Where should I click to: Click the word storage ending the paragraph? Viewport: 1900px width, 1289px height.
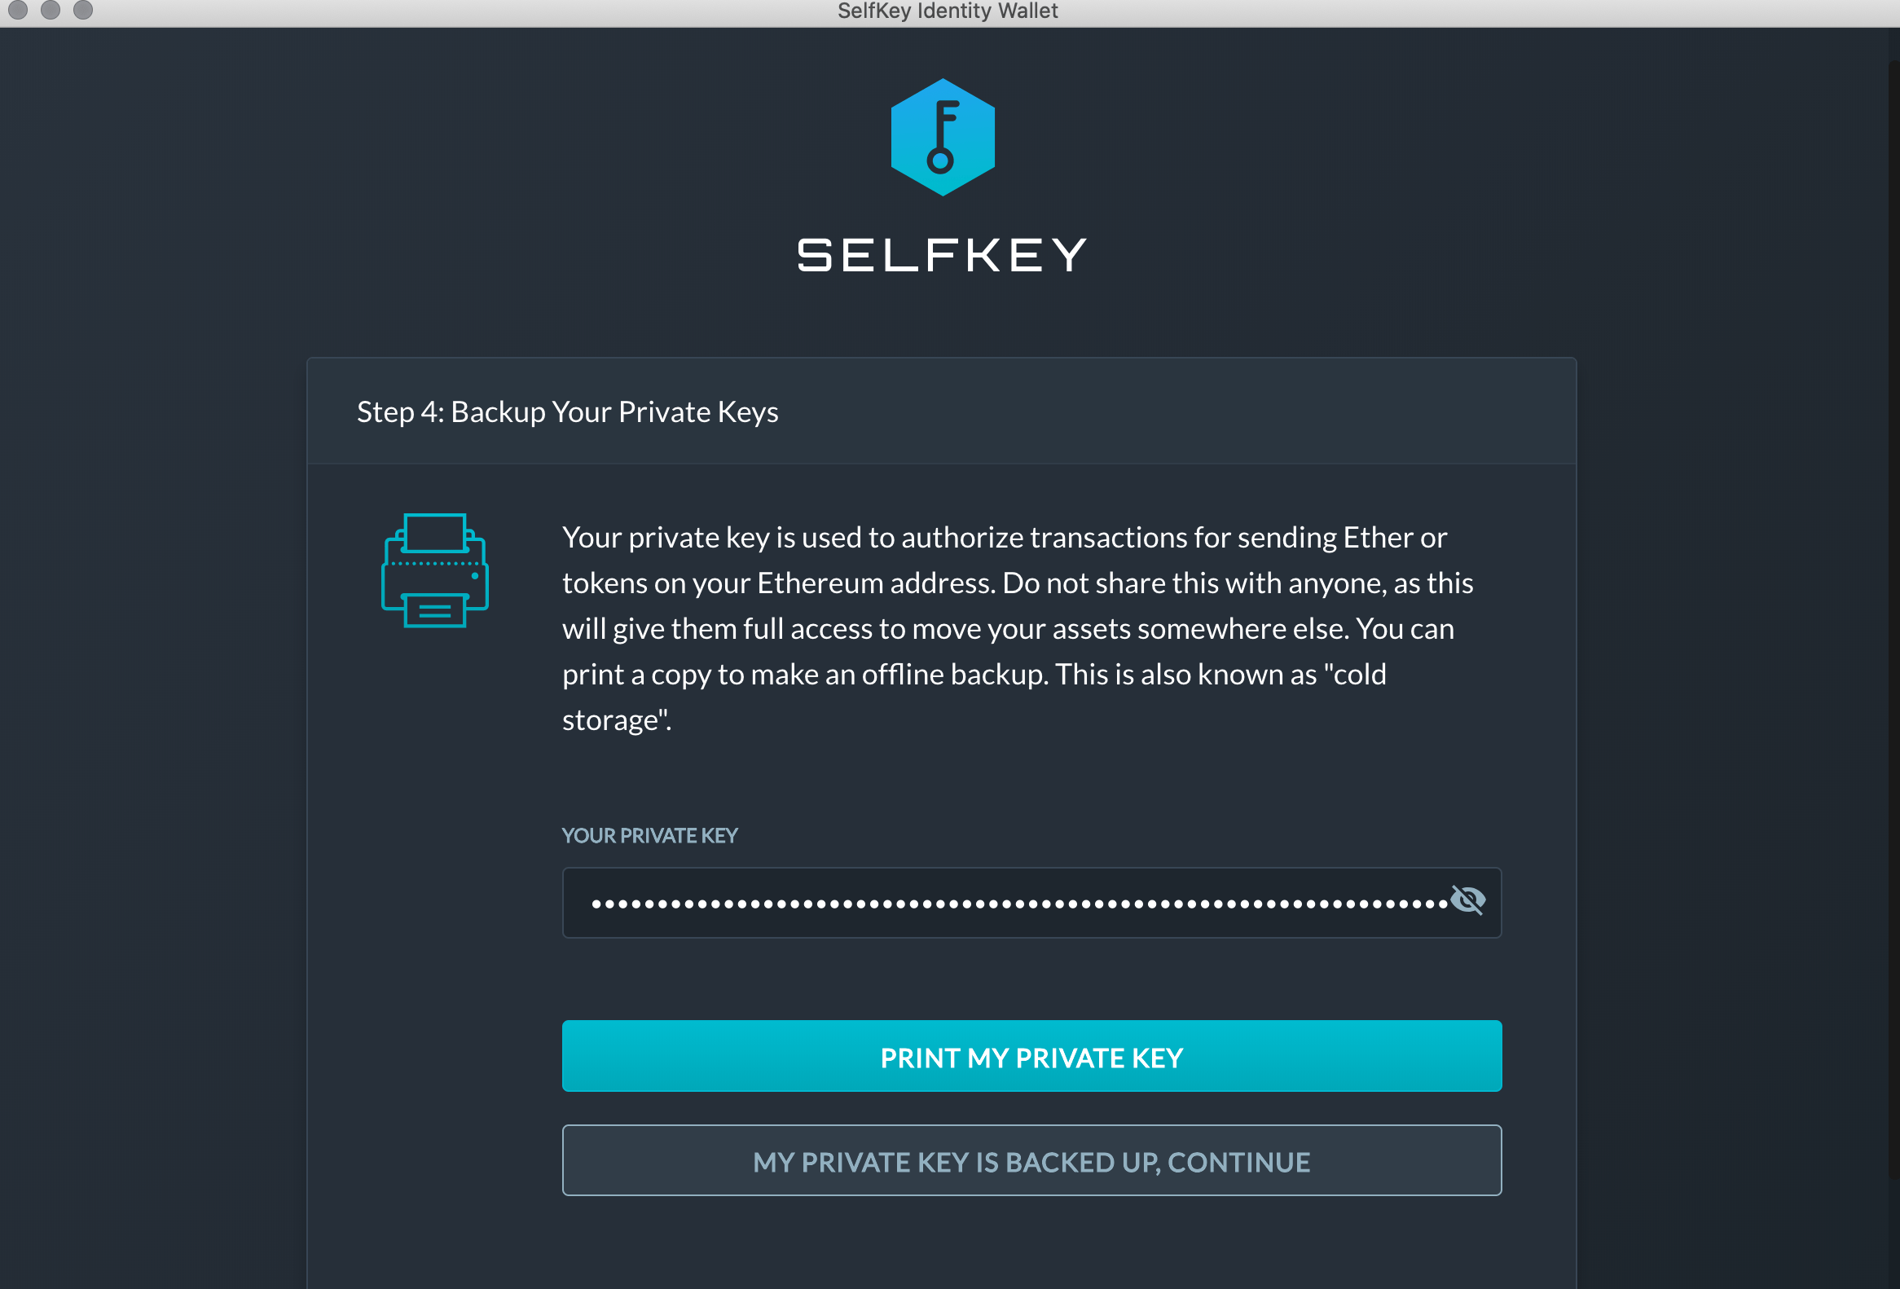click(617, 720)
